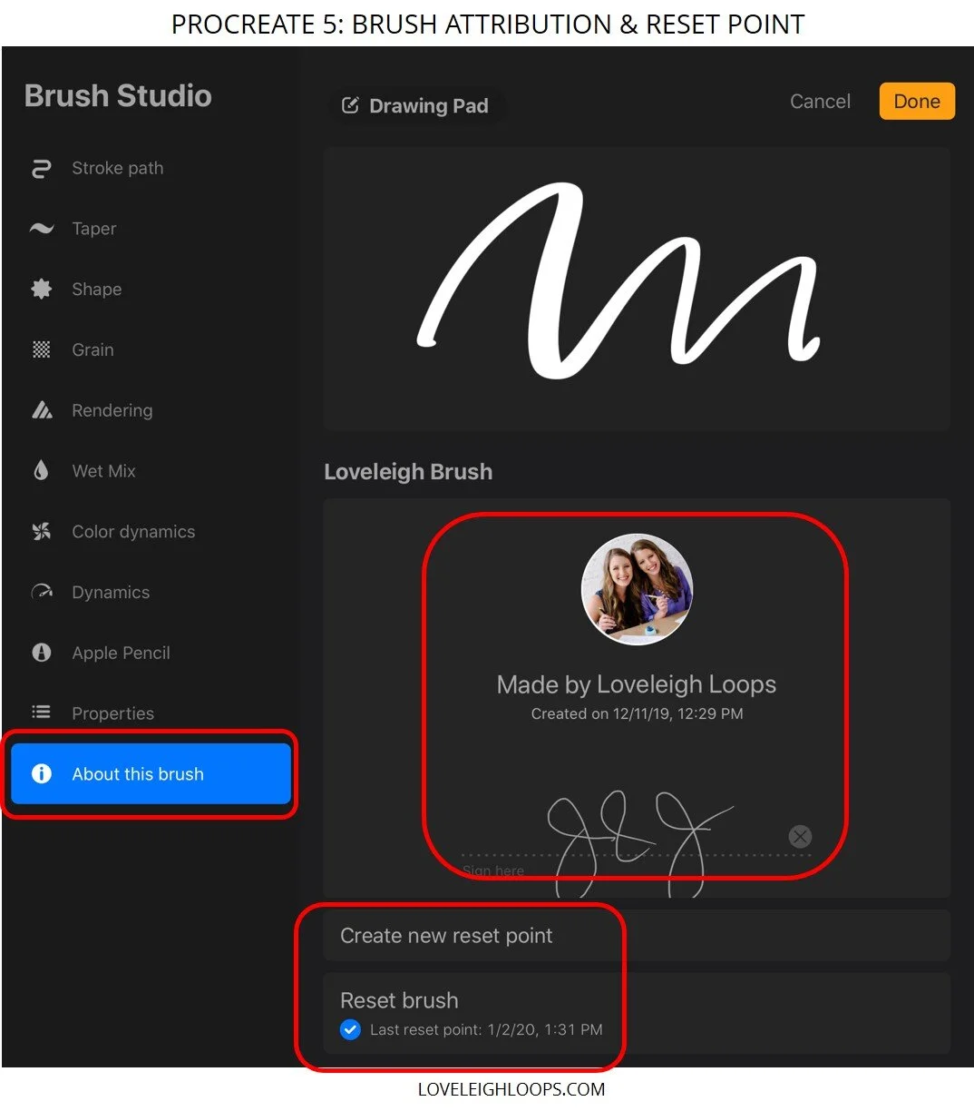
Task: Select the Stroke path settings icon
Action: coord(41,168)
